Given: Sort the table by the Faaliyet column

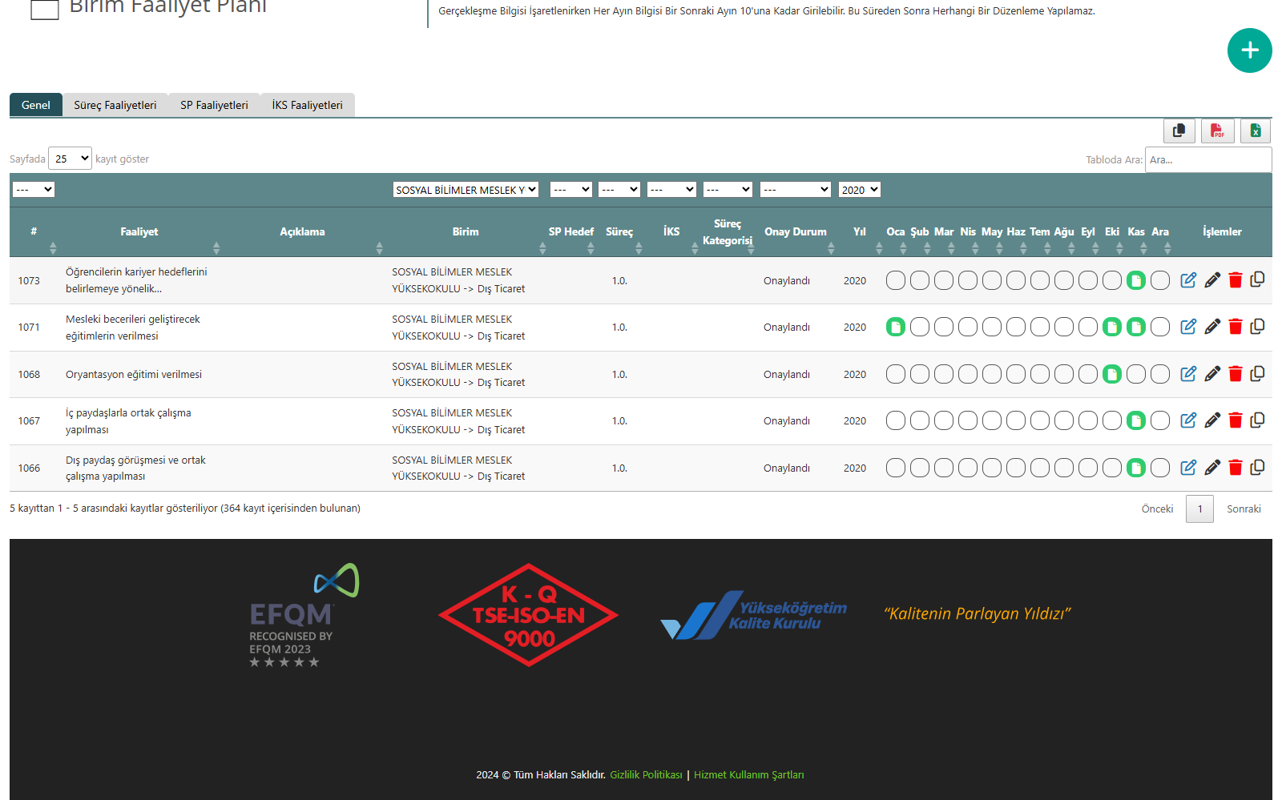Looking at the screenshot, I should point(139,232).
